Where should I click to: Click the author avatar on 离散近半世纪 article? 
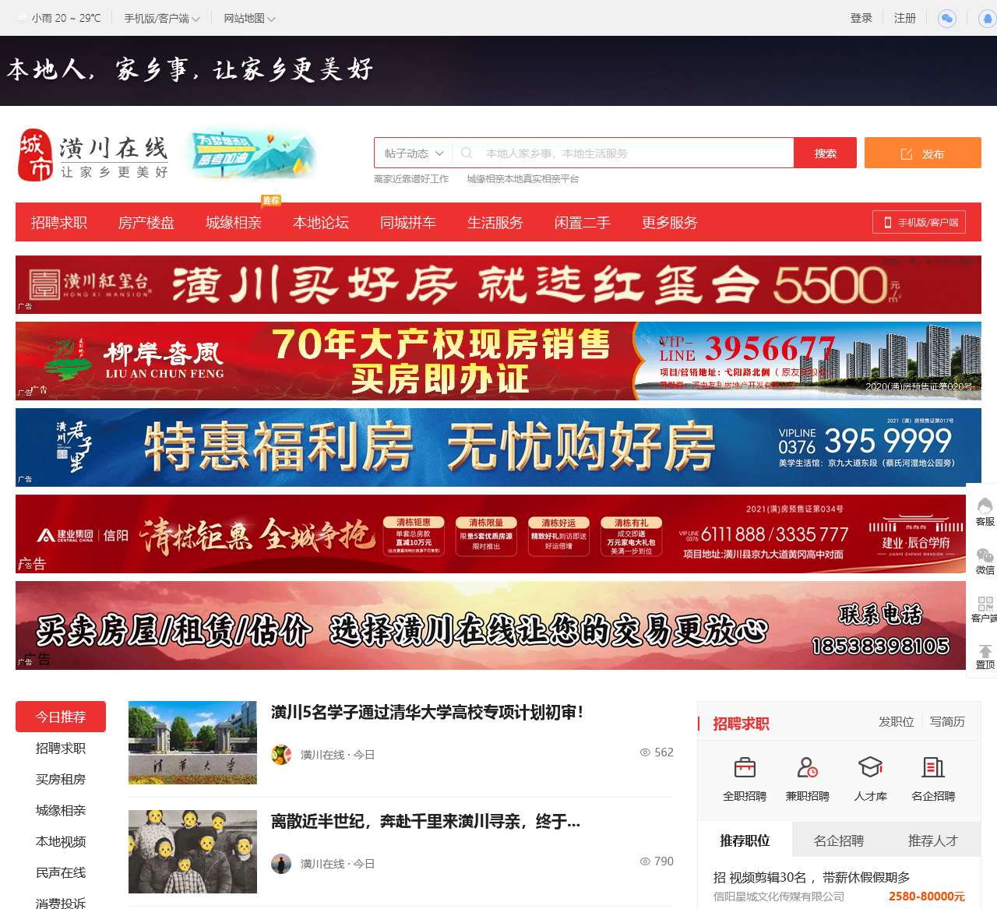281,863
